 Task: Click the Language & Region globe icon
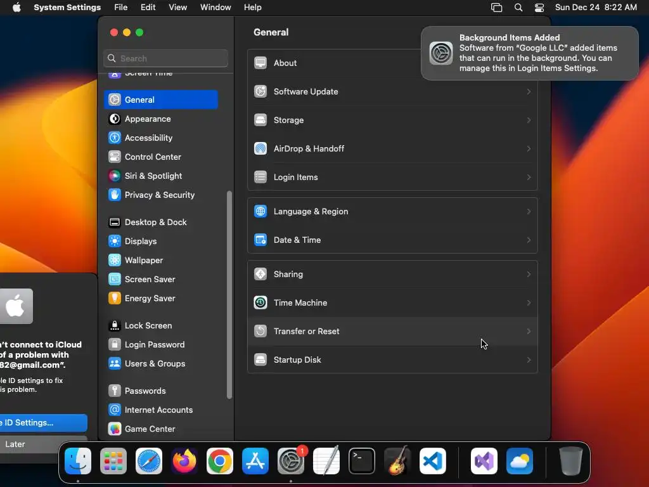pos(260,211)
